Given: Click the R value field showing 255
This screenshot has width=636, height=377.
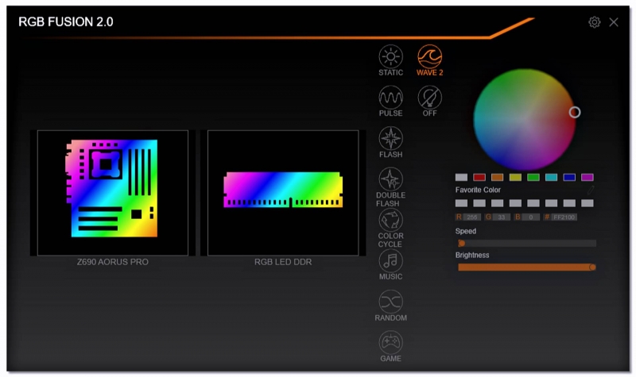Looking at the screenshot, I should 471,217.
